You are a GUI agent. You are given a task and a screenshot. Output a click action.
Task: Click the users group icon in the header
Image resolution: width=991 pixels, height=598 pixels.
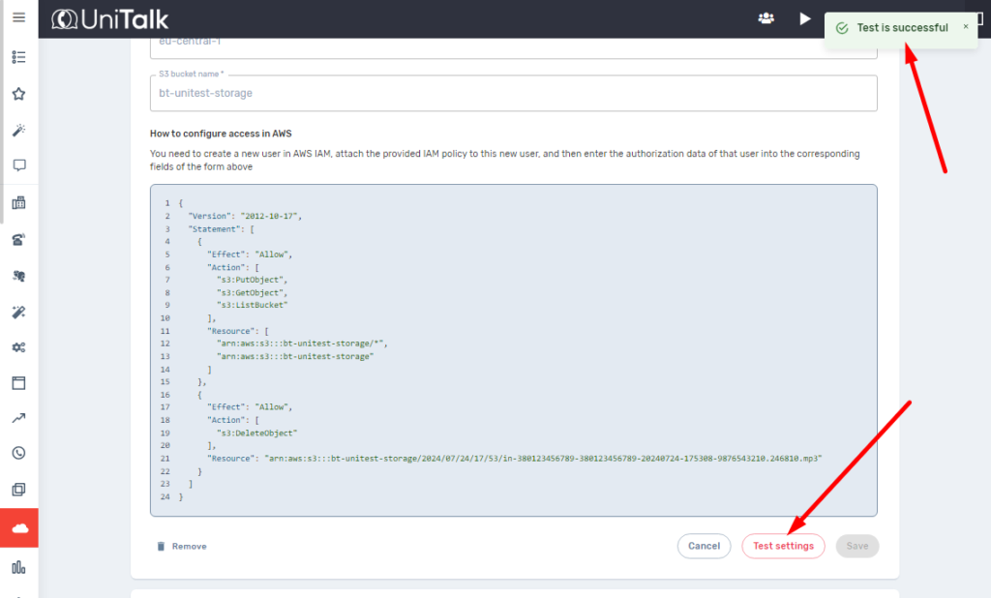(x=766, y=18)
